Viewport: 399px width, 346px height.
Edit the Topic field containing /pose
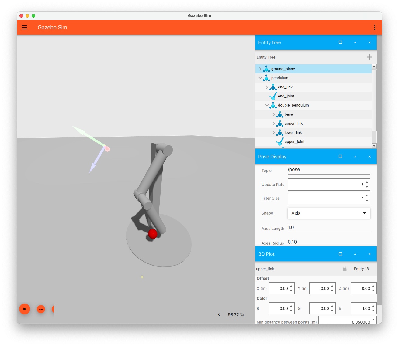tap(328, 170)
